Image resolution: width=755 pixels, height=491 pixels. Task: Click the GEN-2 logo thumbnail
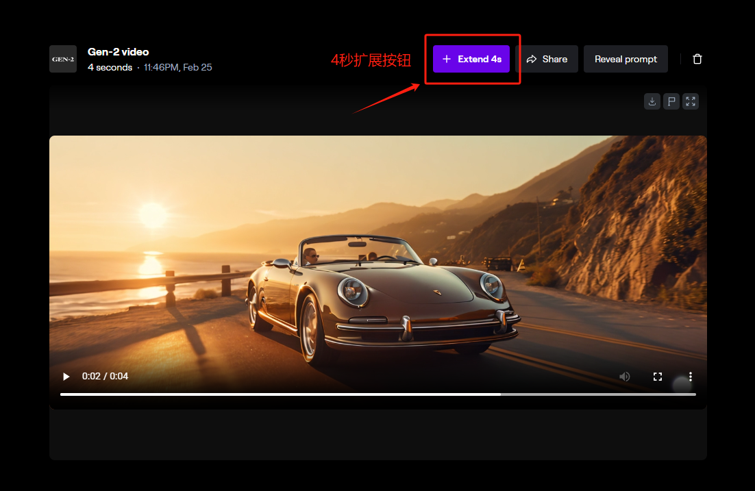tap(63, 59)
